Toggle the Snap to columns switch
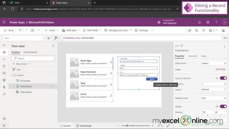 [223, 78]
